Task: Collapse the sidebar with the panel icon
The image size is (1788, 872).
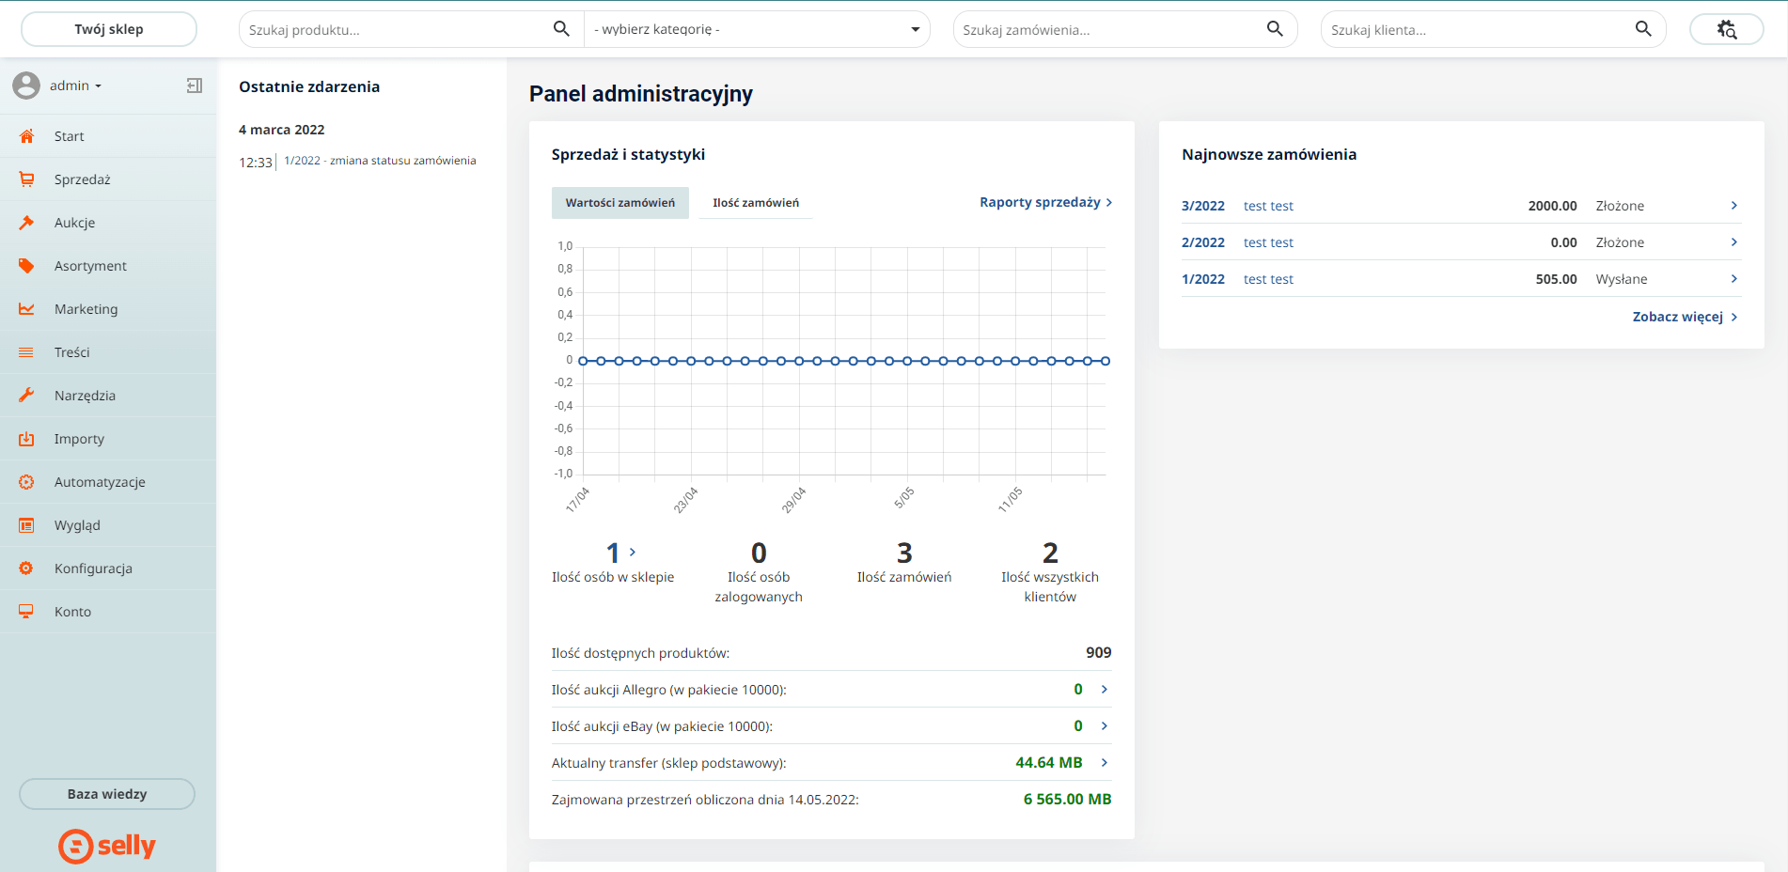Action: 195,86
